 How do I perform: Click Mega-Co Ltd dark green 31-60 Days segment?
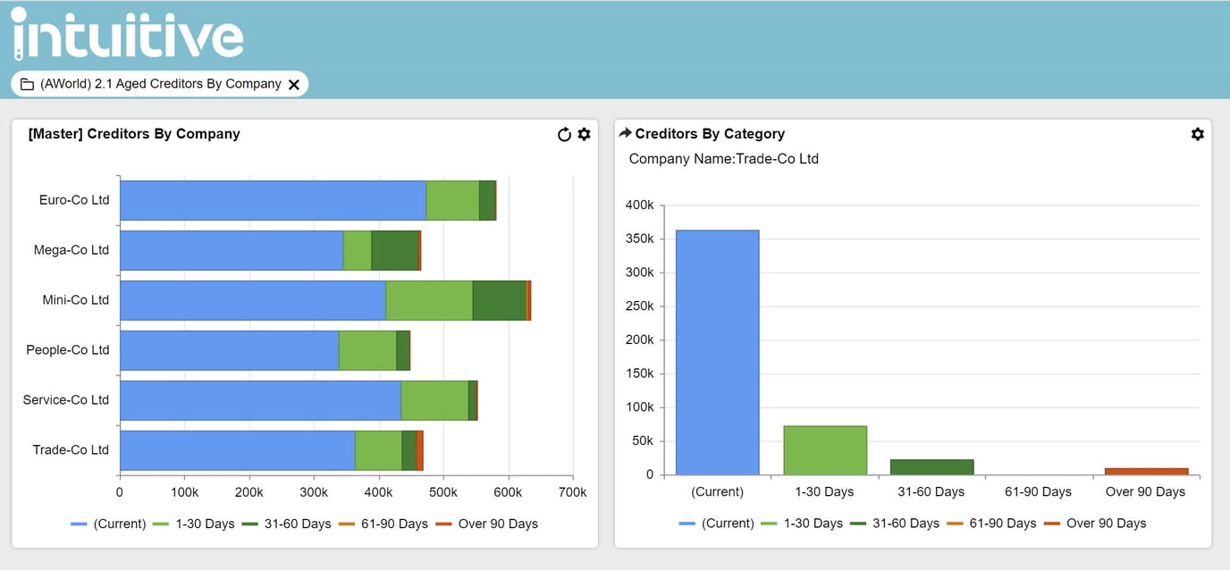click(x=394, y=250)
